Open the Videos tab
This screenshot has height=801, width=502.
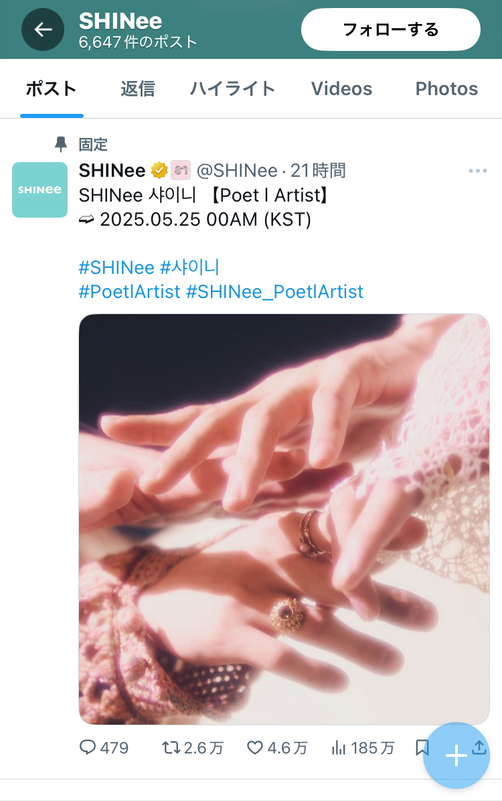point(341,88)
